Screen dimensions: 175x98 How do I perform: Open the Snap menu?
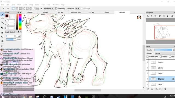(31, 5)
